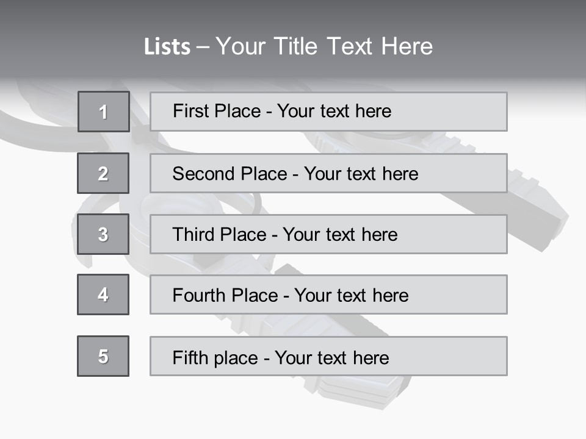The image size is (586, 439).
Task: Click the number 3 box
Action: tap(103, 234)
